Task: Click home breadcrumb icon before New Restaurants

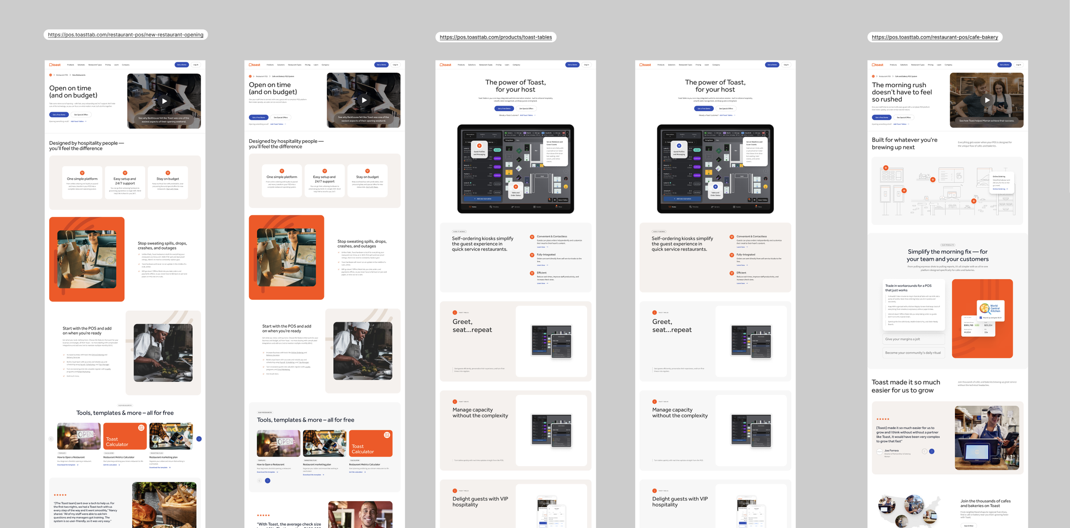Action: pos(51,75)
